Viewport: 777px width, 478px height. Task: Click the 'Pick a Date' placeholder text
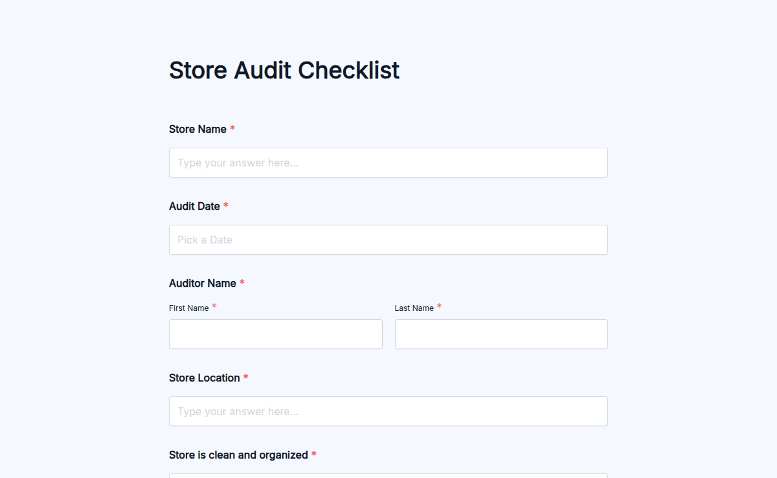[x=205, y=240]
